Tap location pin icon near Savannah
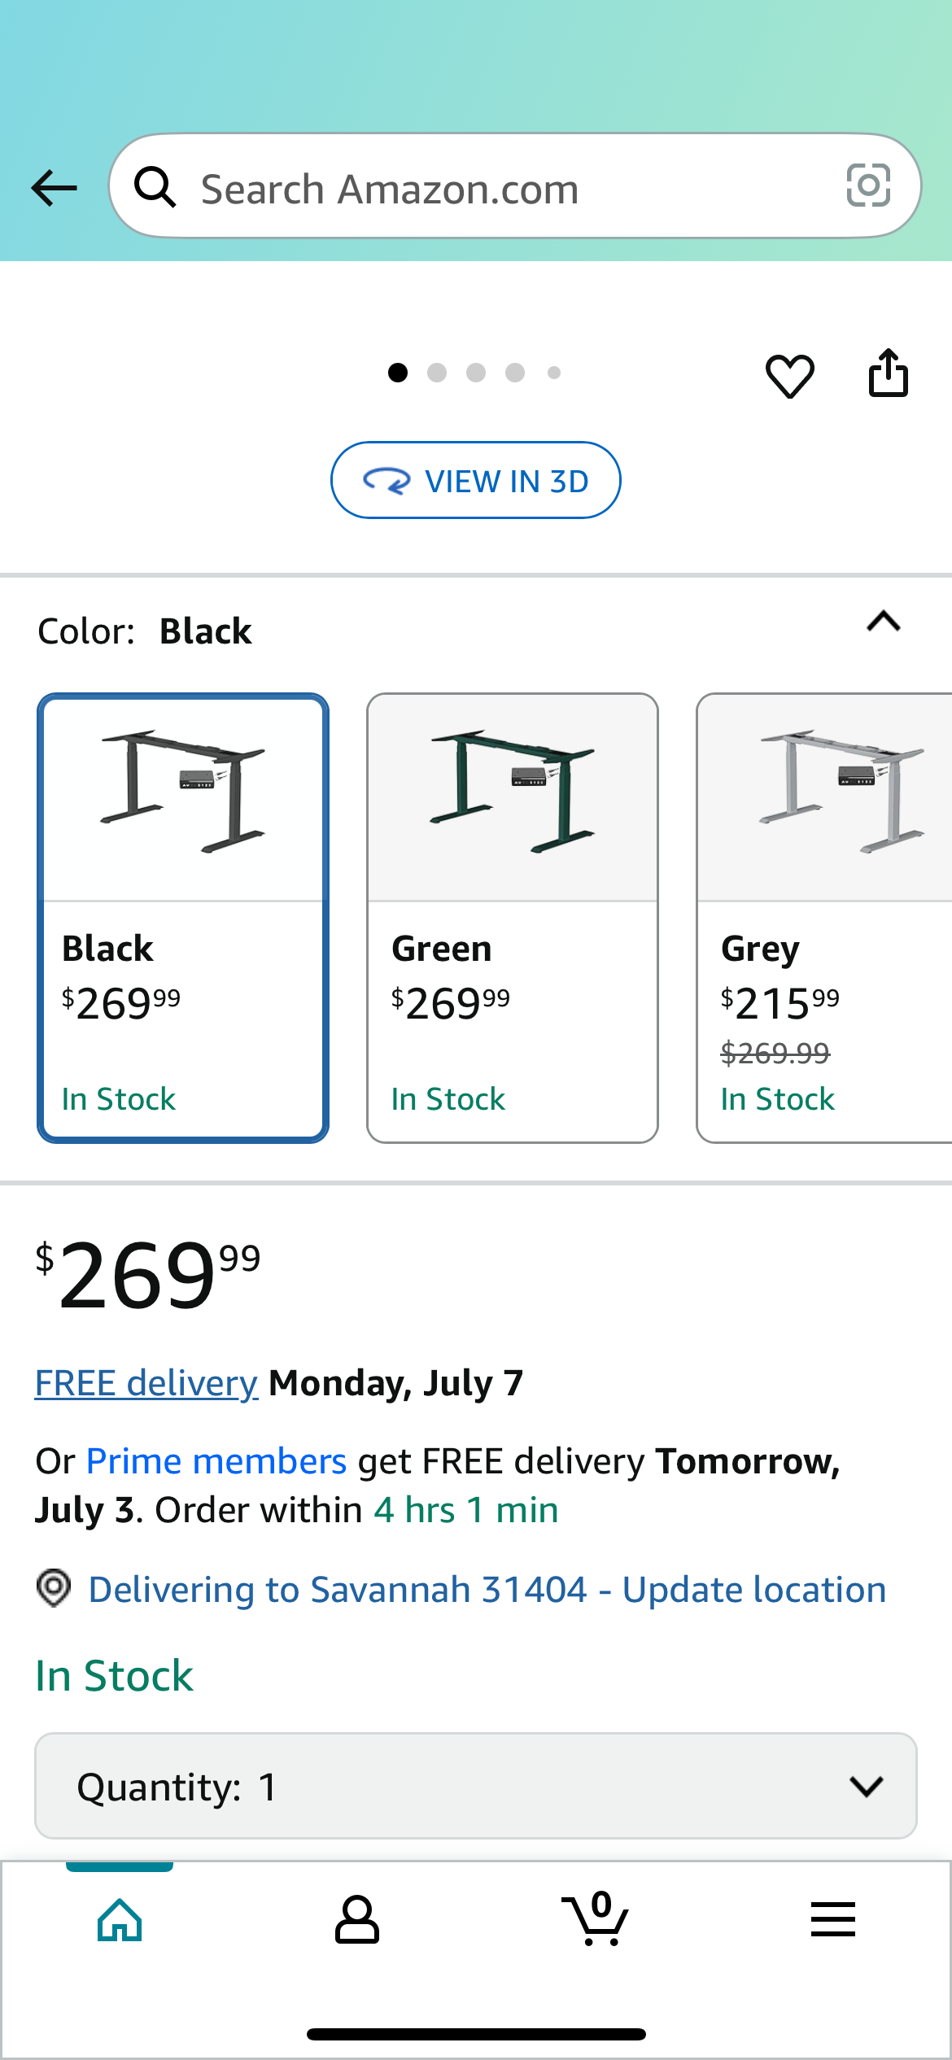This screenshot has width=952, height=2060. point(54,1588)
